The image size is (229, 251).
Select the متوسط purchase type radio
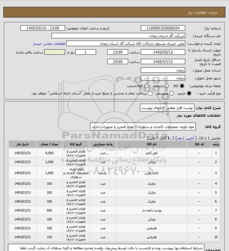click(x=172, y=93)
